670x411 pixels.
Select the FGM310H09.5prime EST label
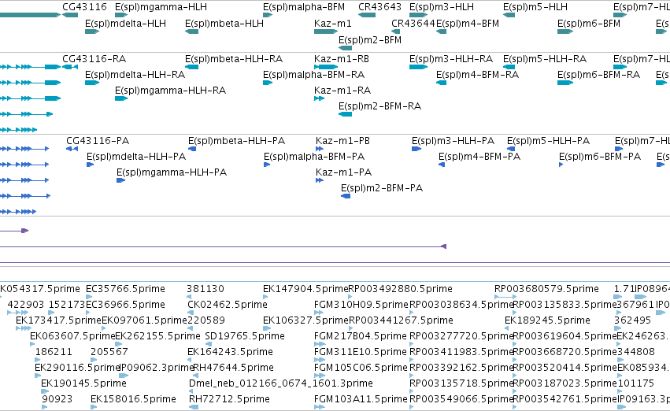[x=361, y=305]
